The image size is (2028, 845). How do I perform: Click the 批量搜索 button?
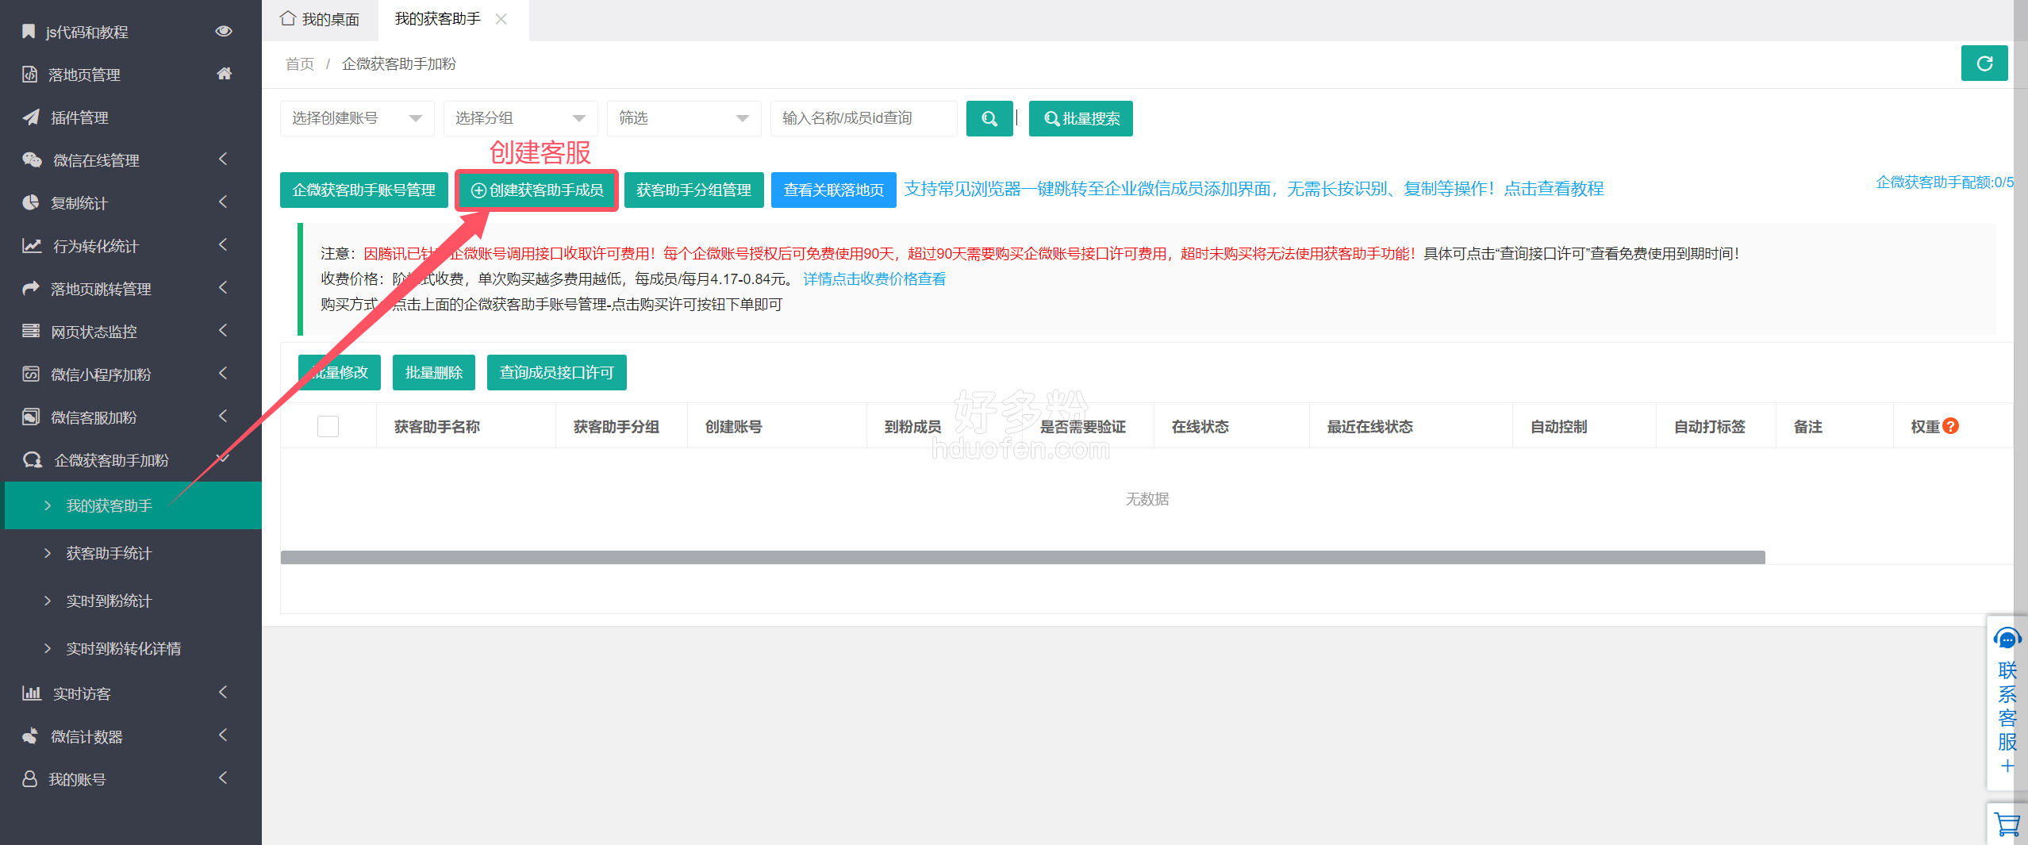[x=1081, y=118]
